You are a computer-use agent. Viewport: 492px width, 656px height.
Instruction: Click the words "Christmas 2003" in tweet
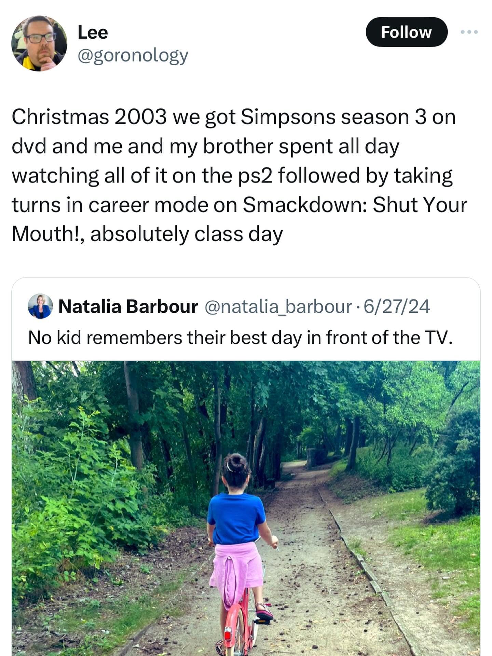(89, 117)
